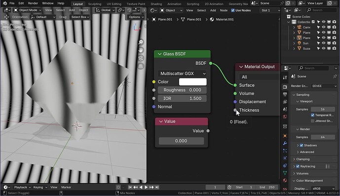Open the Particles properties tab
This screenshot has width=340, height=196.
pos(285,151)
